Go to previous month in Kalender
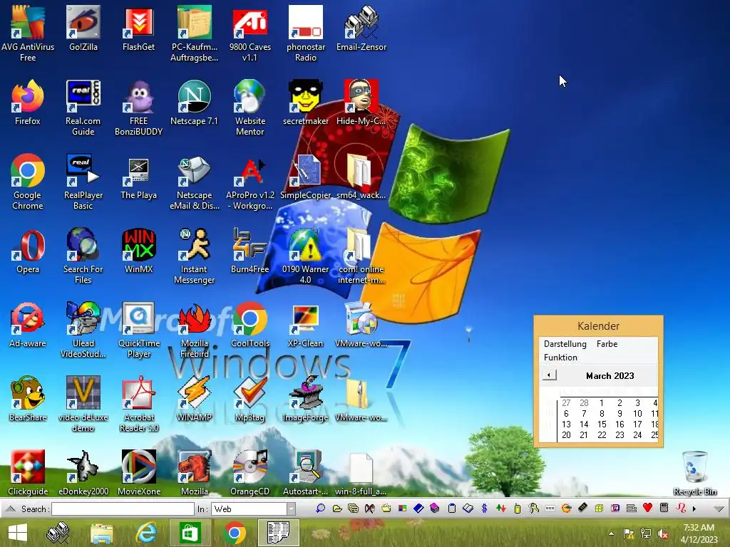 [550, 375]
